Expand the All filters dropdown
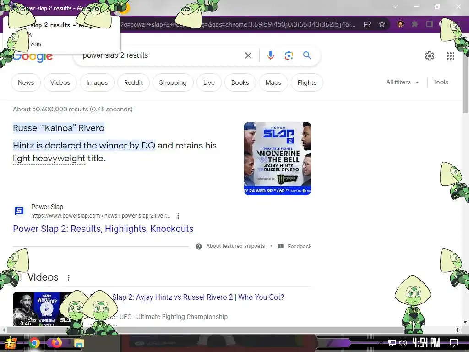 click(x=402, y=82)
